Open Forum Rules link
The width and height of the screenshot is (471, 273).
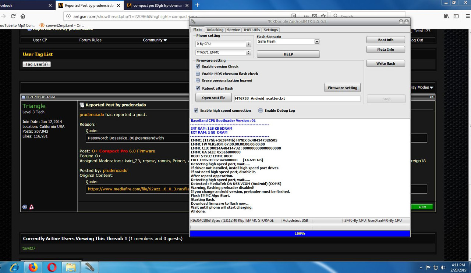coord(90,40)
